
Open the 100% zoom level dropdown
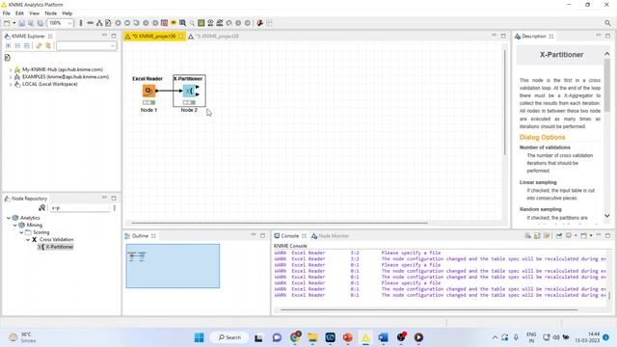tap(69, 23)
